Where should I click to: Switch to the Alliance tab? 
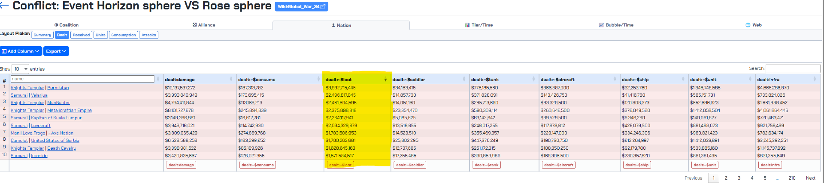pyautogui.click(x=204, y=25)
